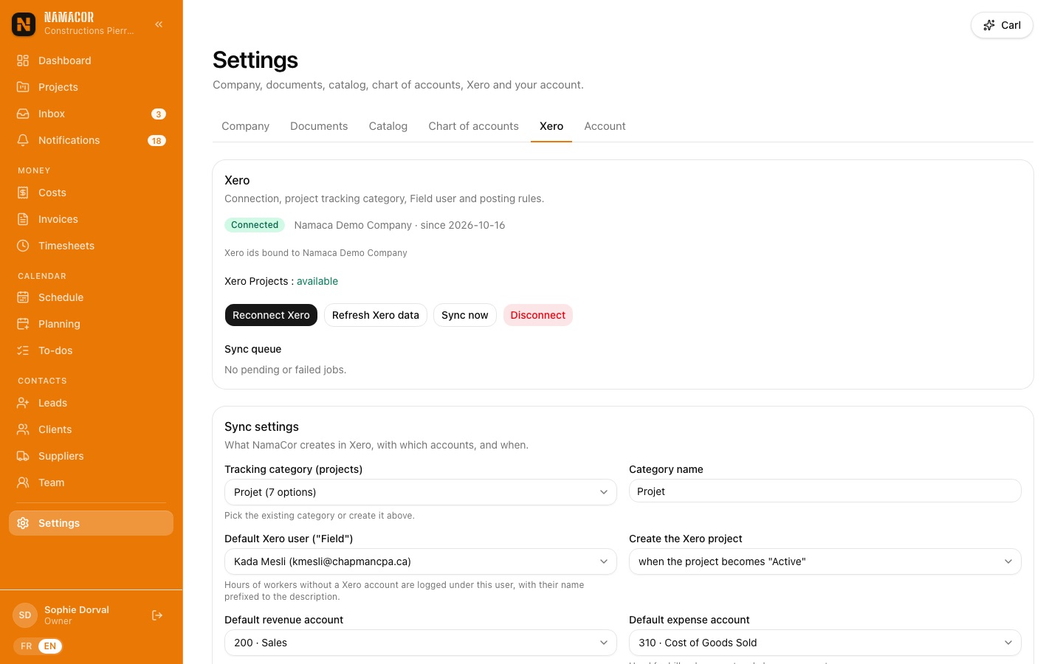Click the Settings gear icon
This screenshot has width=1063, height=664.
pos(23,523)
